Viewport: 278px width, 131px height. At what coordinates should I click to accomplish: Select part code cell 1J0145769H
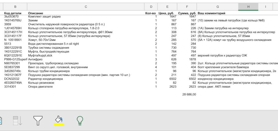[x=13, y=28]
